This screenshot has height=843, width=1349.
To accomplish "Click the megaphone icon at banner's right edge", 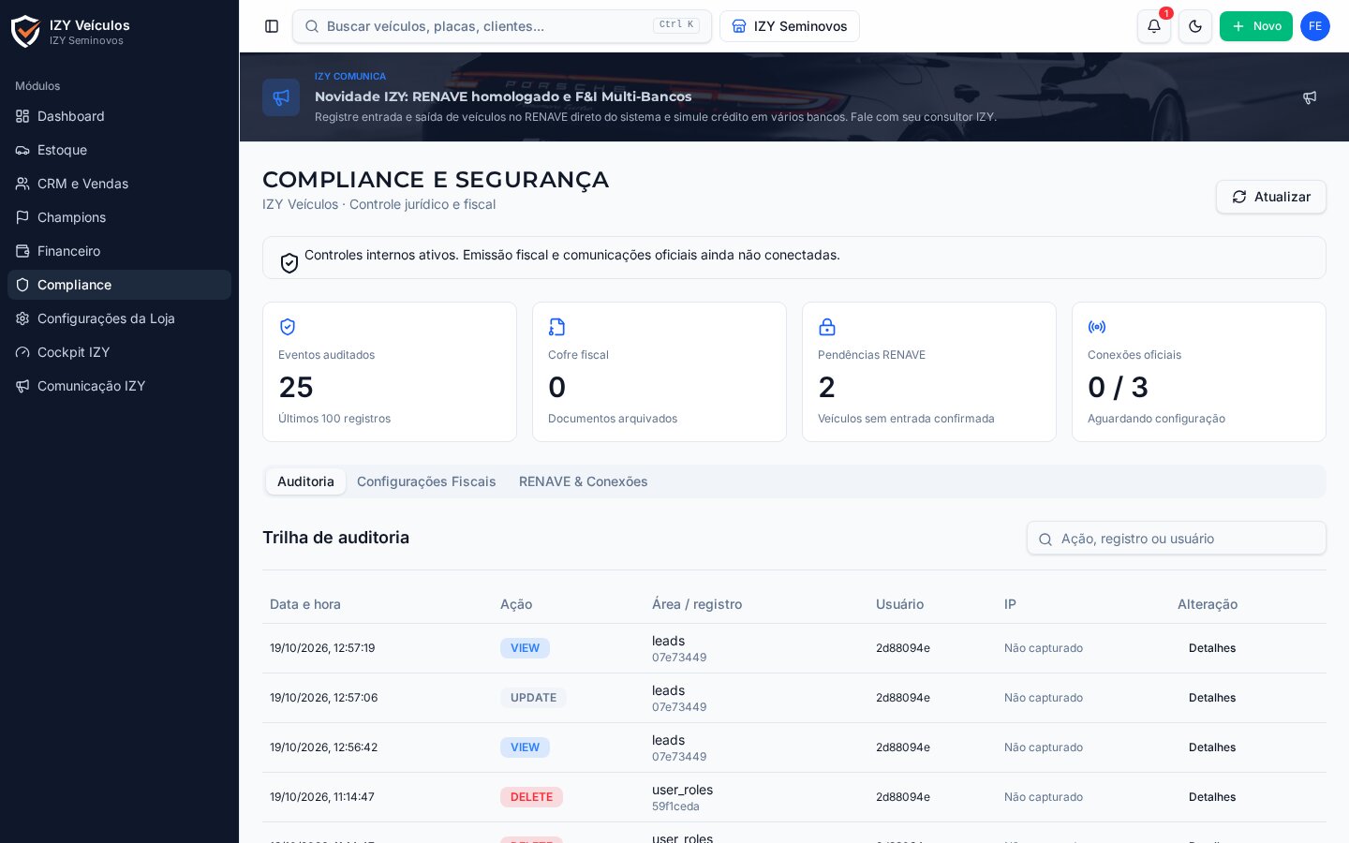I will pyautogui.click(x=1310, y=97).
